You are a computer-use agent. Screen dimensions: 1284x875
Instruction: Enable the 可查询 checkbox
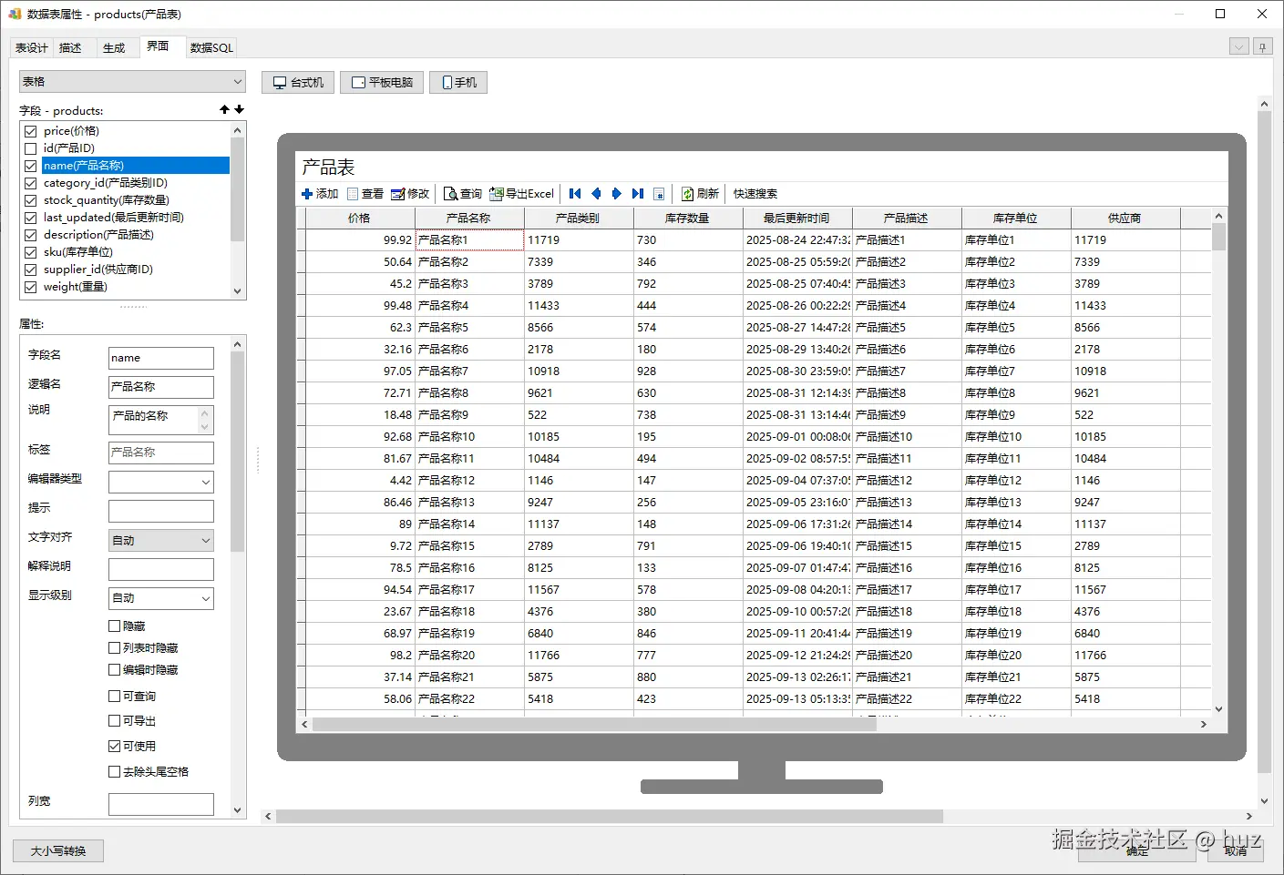click(x=115, y=697)
